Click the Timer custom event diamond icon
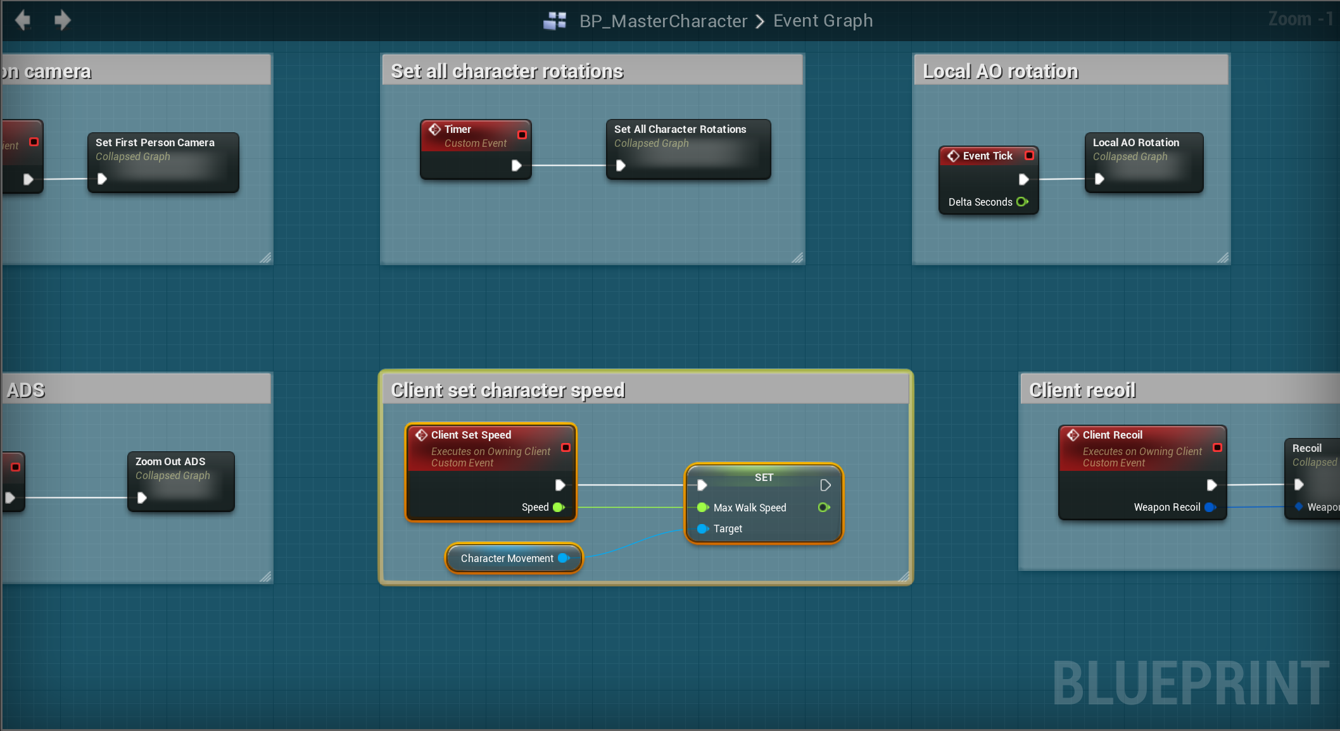Screen dimensions: 1340x731 coord(434,129)
